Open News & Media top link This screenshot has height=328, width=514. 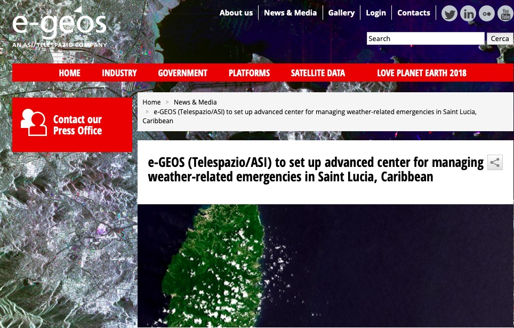click(291, 13)
